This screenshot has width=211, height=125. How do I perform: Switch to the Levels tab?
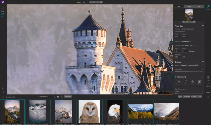click(189, 6)
